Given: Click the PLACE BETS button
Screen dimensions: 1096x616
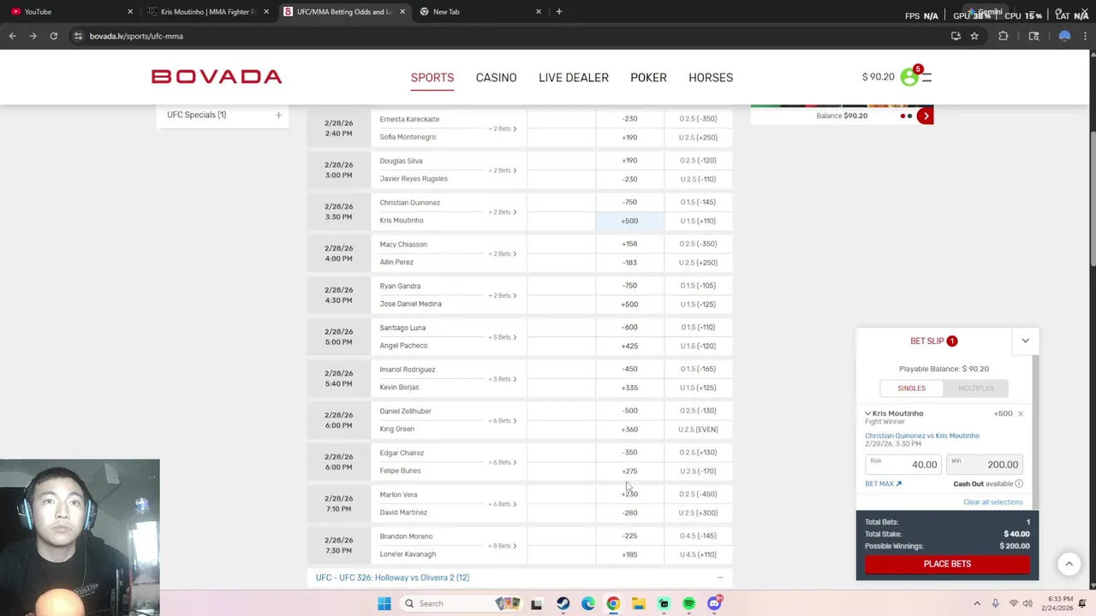Looking at the screenshot, I should 947,564.
